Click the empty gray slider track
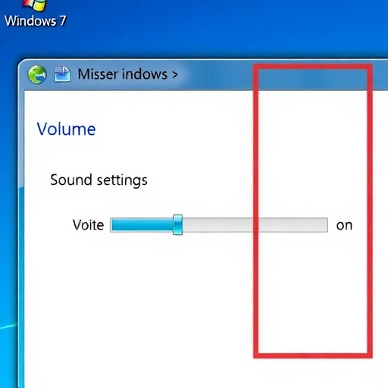Screen dimensions: 388x388 click(x=255, y=225)
